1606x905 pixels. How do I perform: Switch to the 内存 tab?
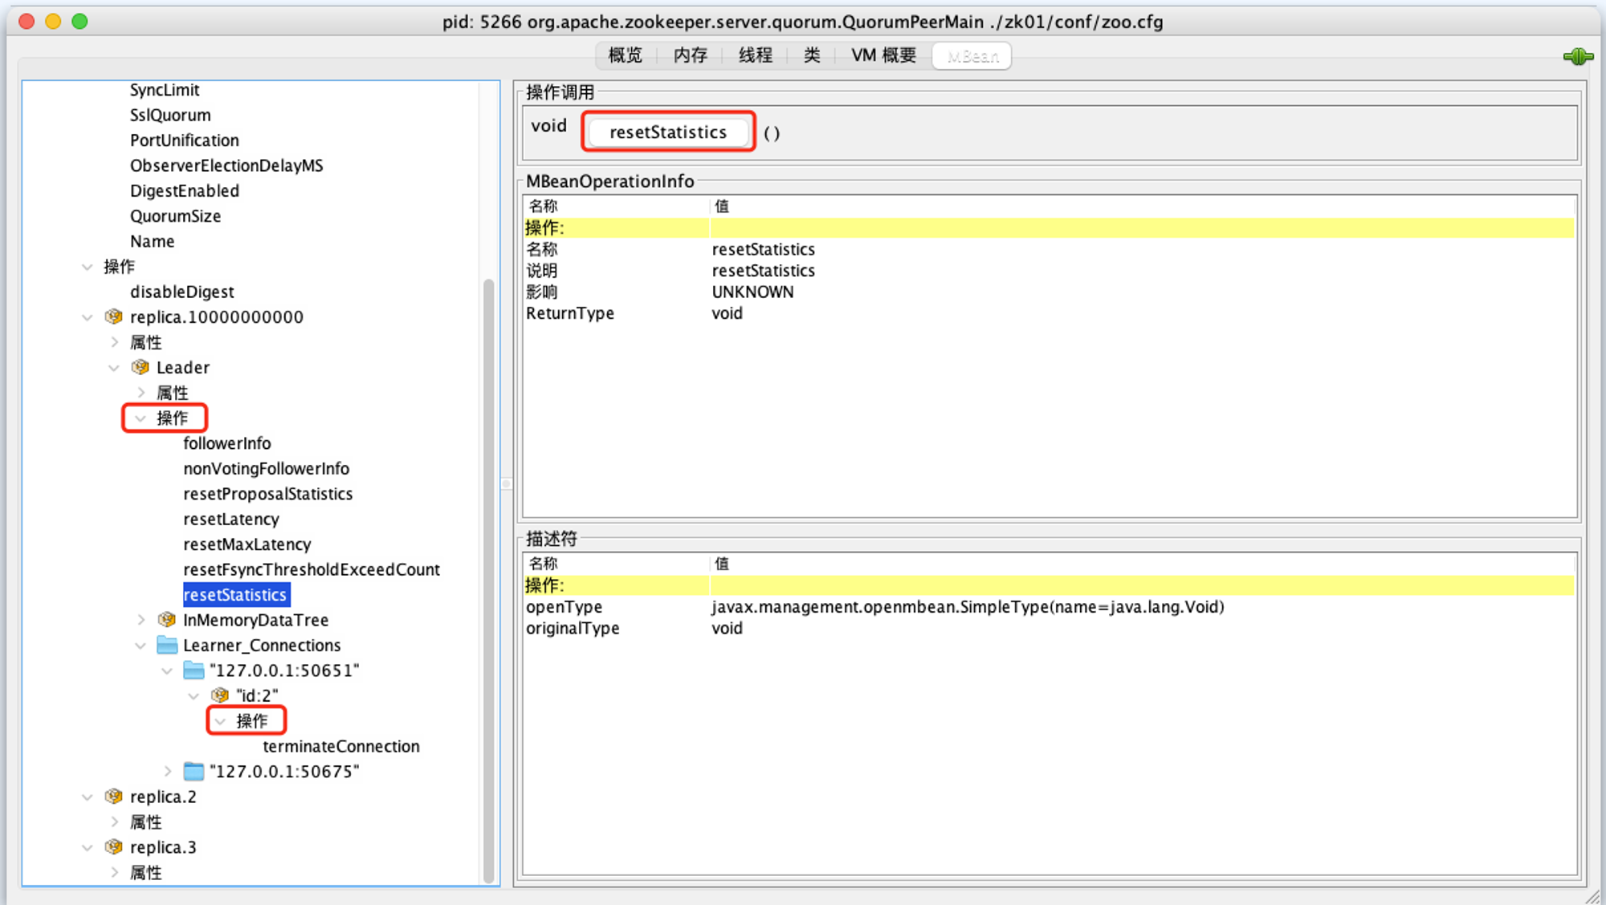tap(691, 55)
